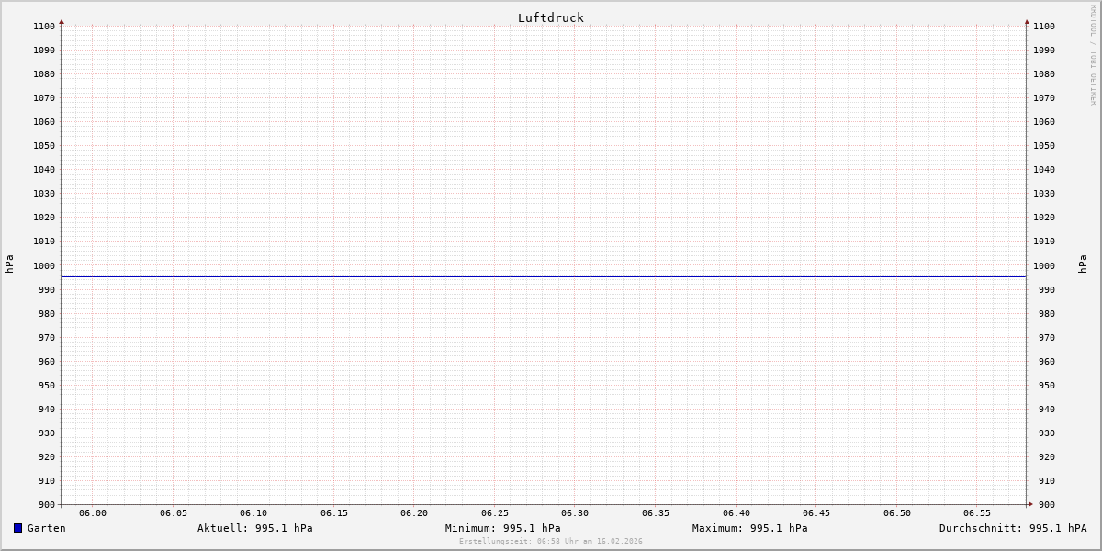The height and width of the screenshot is (551, 1102).
Task: Click the Luftdruck chart title
Action: [x=550, y=17]
